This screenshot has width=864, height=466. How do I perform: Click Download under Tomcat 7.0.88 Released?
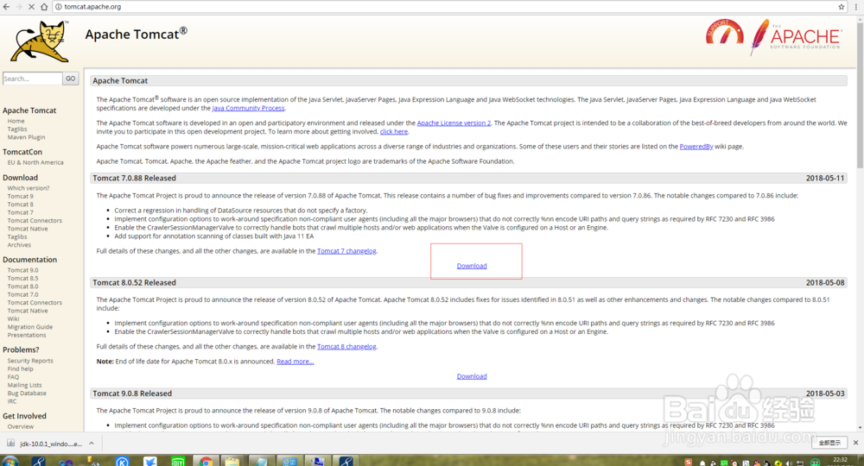click(x=472, y=267)
